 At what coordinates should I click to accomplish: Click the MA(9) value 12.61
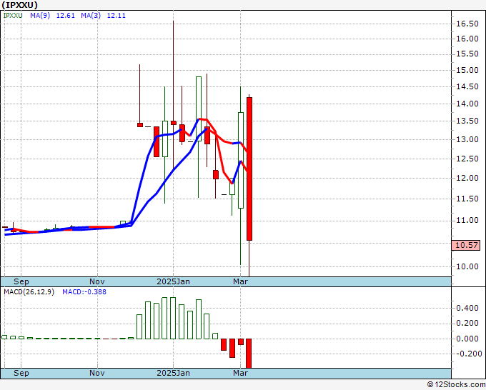66,16
